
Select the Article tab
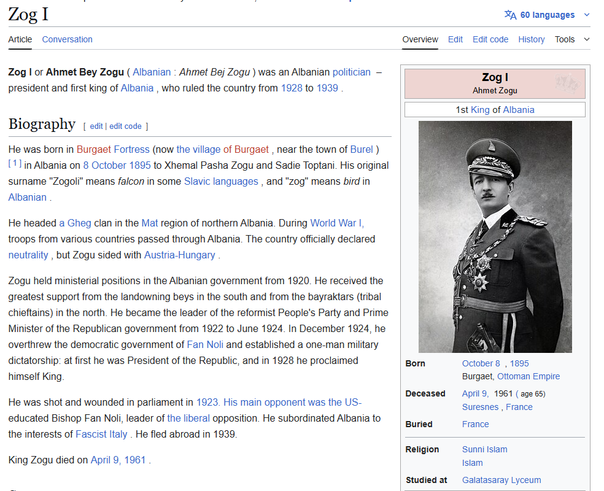pos(20,39)
